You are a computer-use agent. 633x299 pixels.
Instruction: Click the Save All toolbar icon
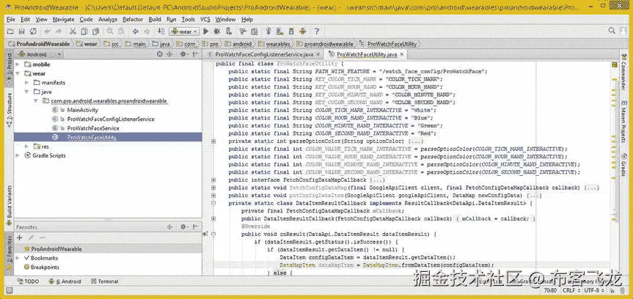22,32
